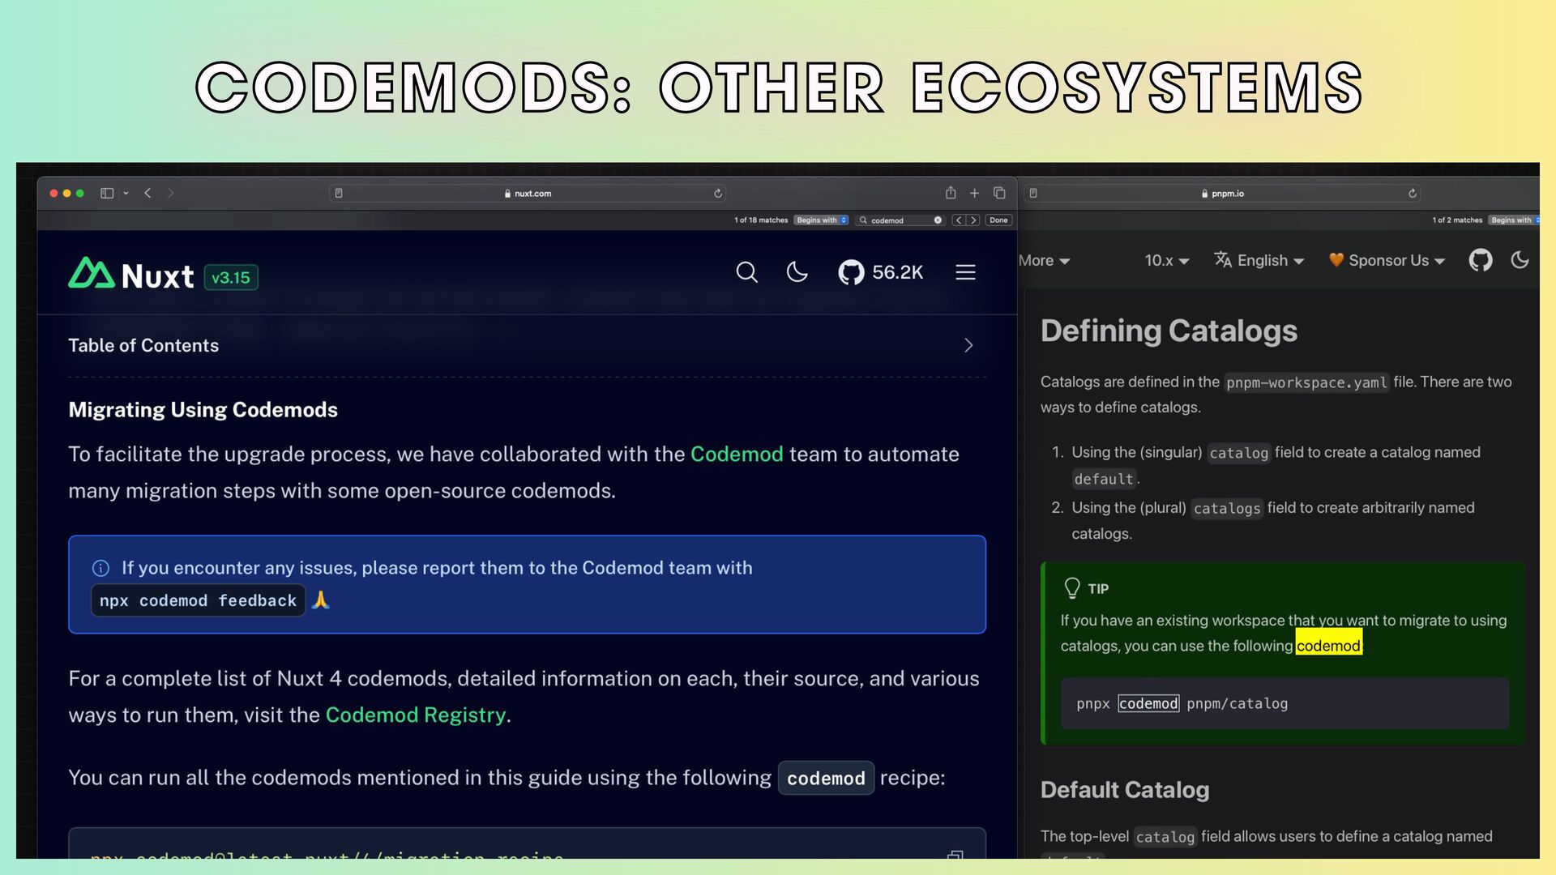Show Safari tab overview

pyautogui.click(x=999, y=193)
